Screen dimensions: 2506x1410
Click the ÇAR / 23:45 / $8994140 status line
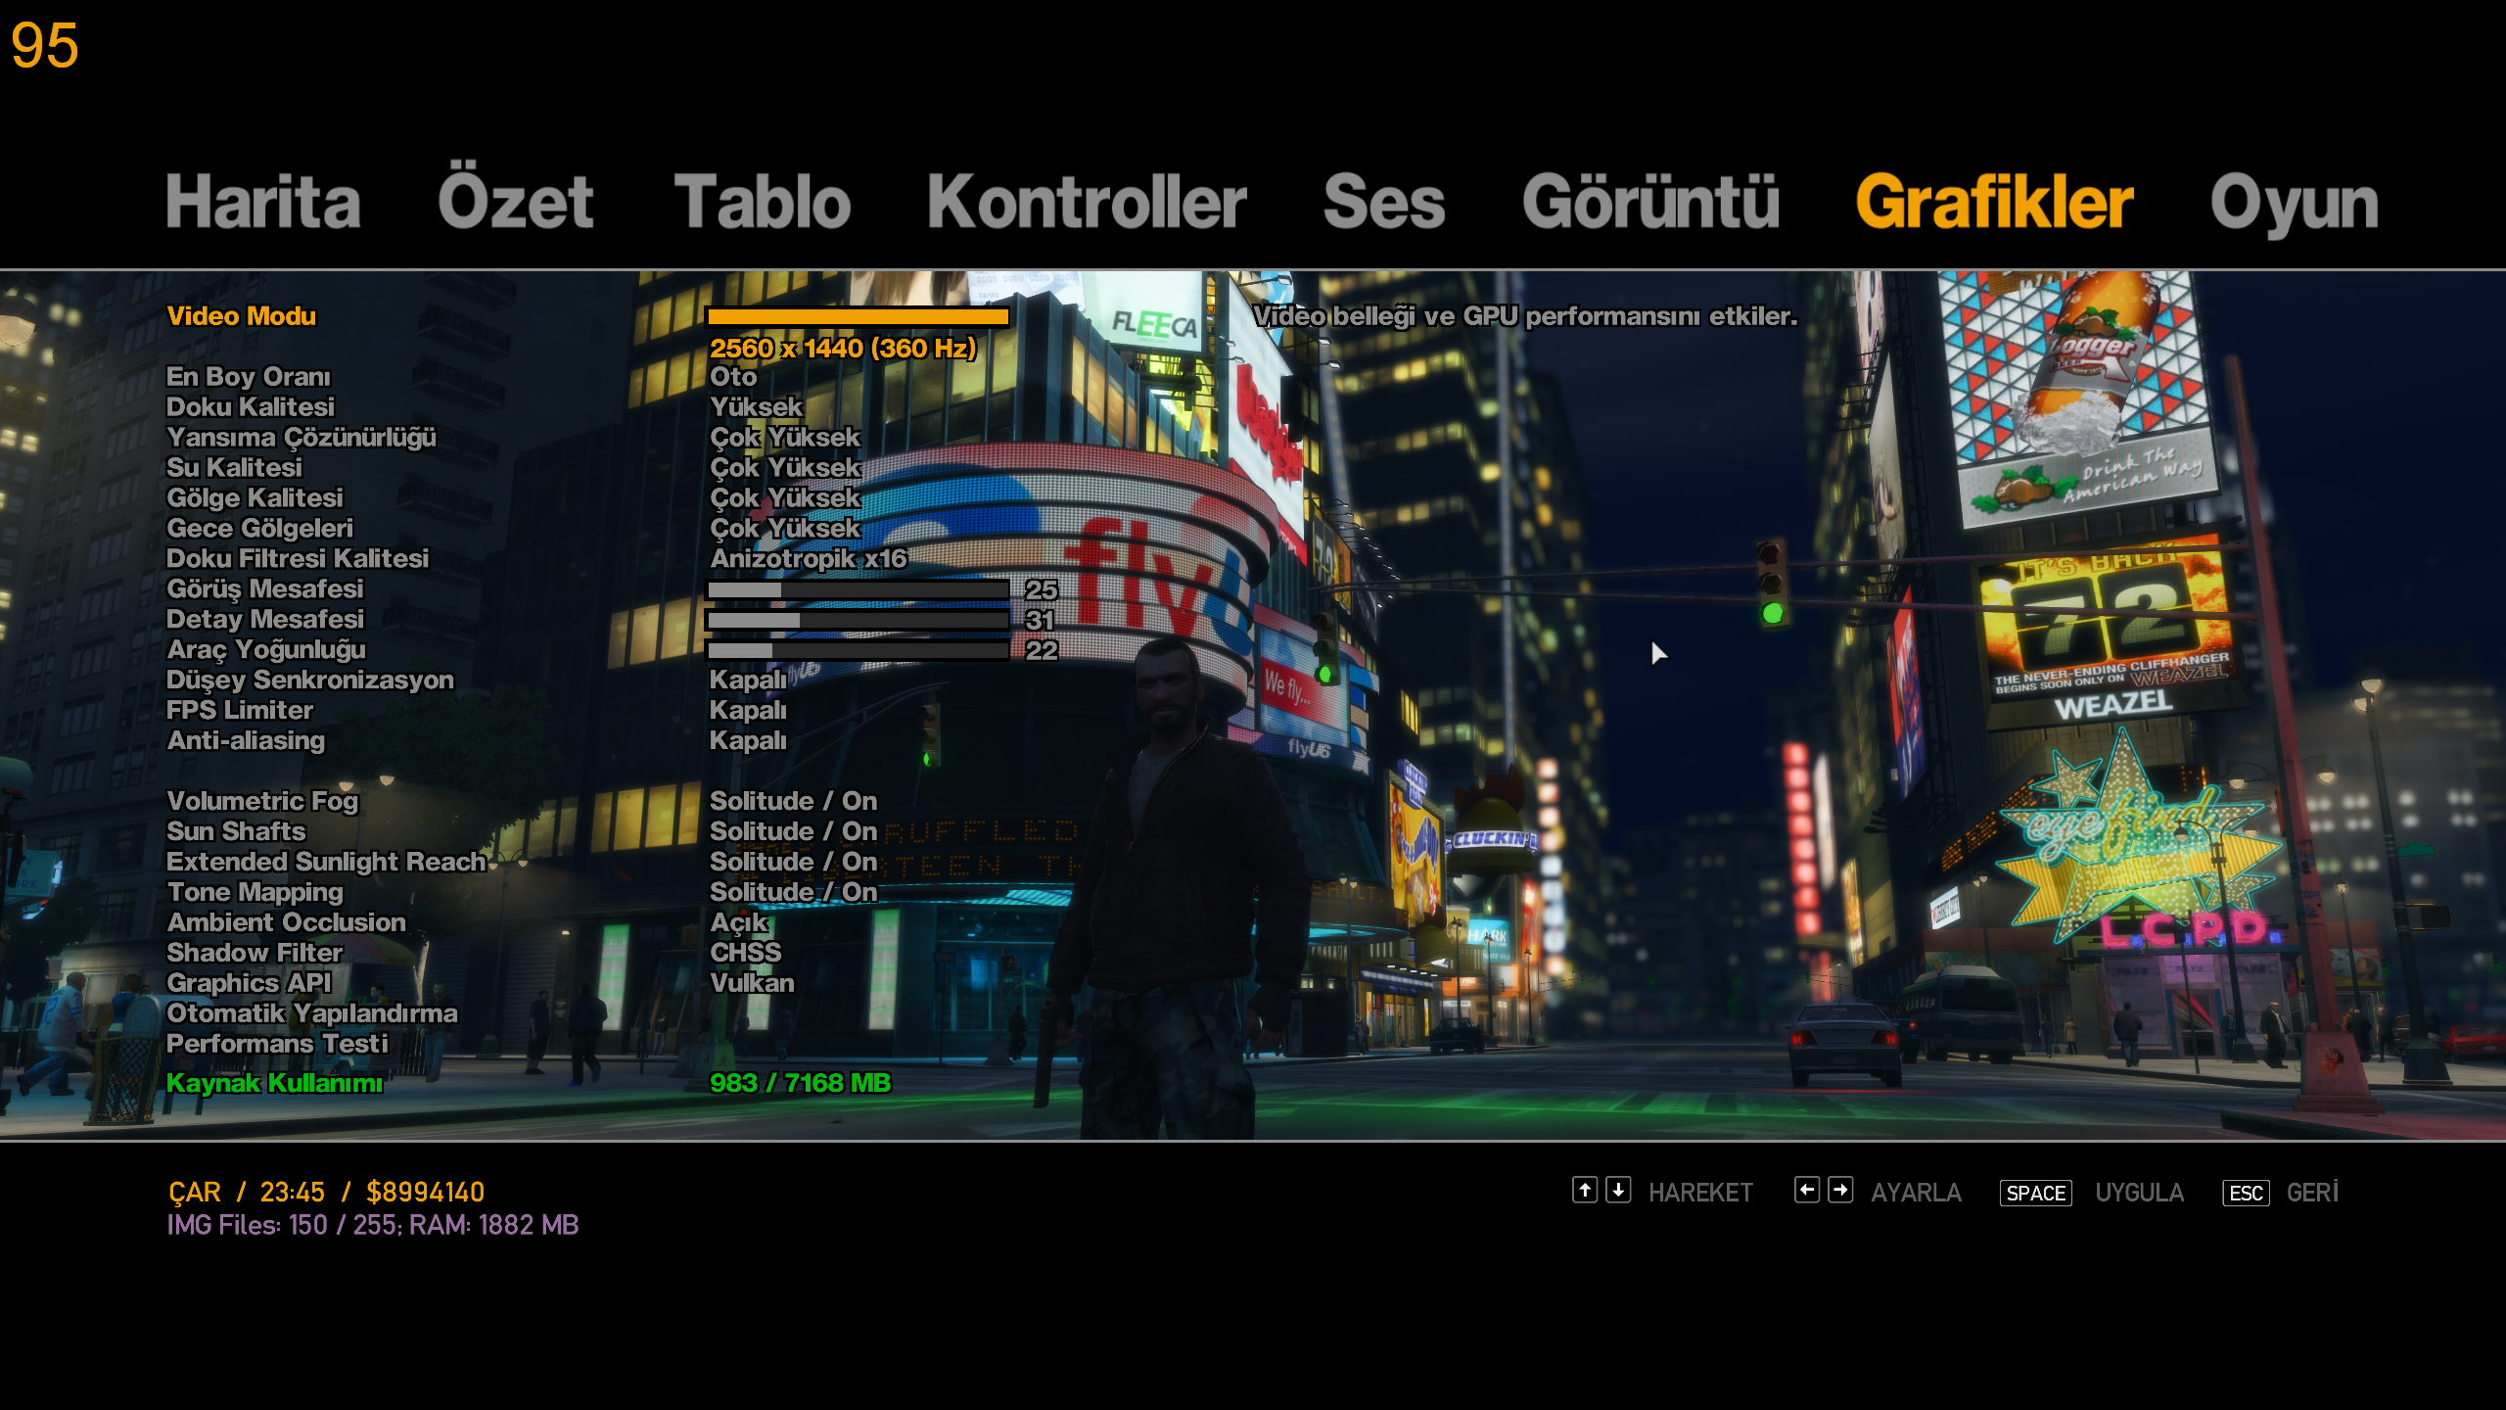pos(326,1193)
